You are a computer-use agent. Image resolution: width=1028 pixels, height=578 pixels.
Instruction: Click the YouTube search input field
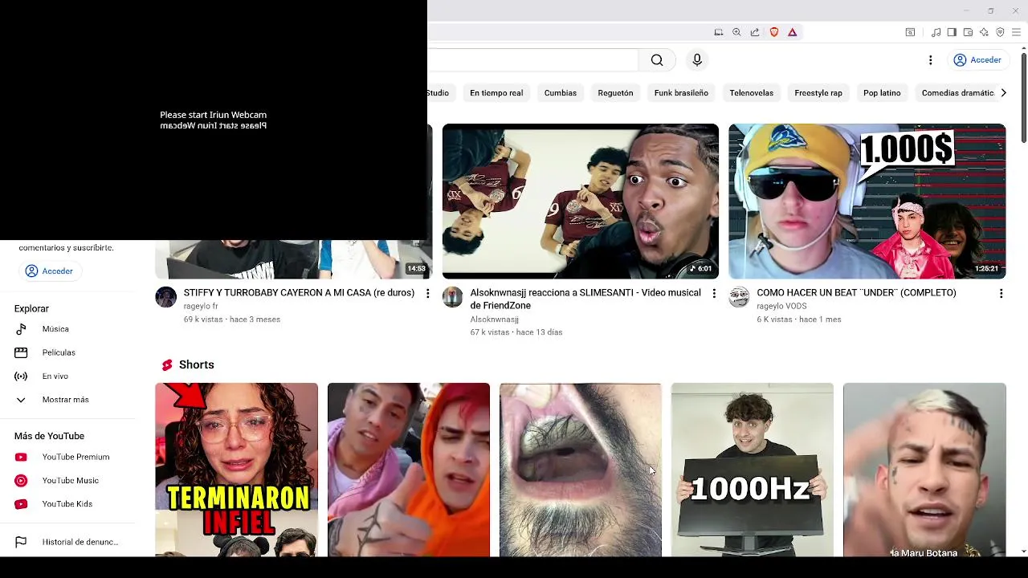(x=533, y=60)
